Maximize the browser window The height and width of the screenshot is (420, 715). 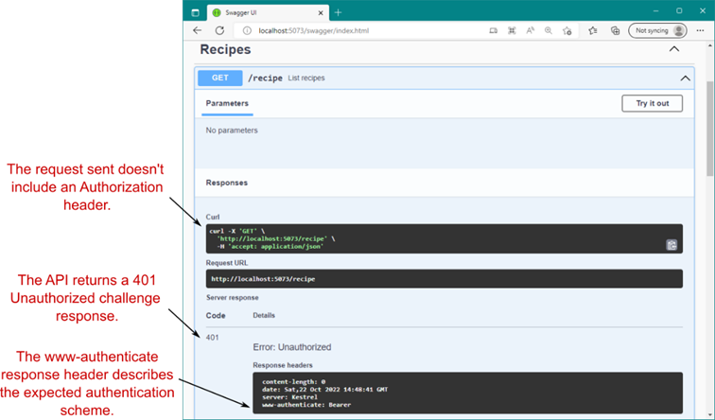pyautogui.click(x=679, y=11)
